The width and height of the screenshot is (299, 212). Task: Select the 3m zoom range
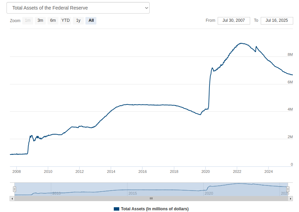(x=40, y=20)
